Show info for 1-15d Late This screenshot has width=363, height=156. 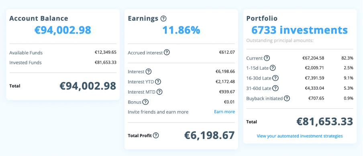pyautogui.click(x=273, y=68)
